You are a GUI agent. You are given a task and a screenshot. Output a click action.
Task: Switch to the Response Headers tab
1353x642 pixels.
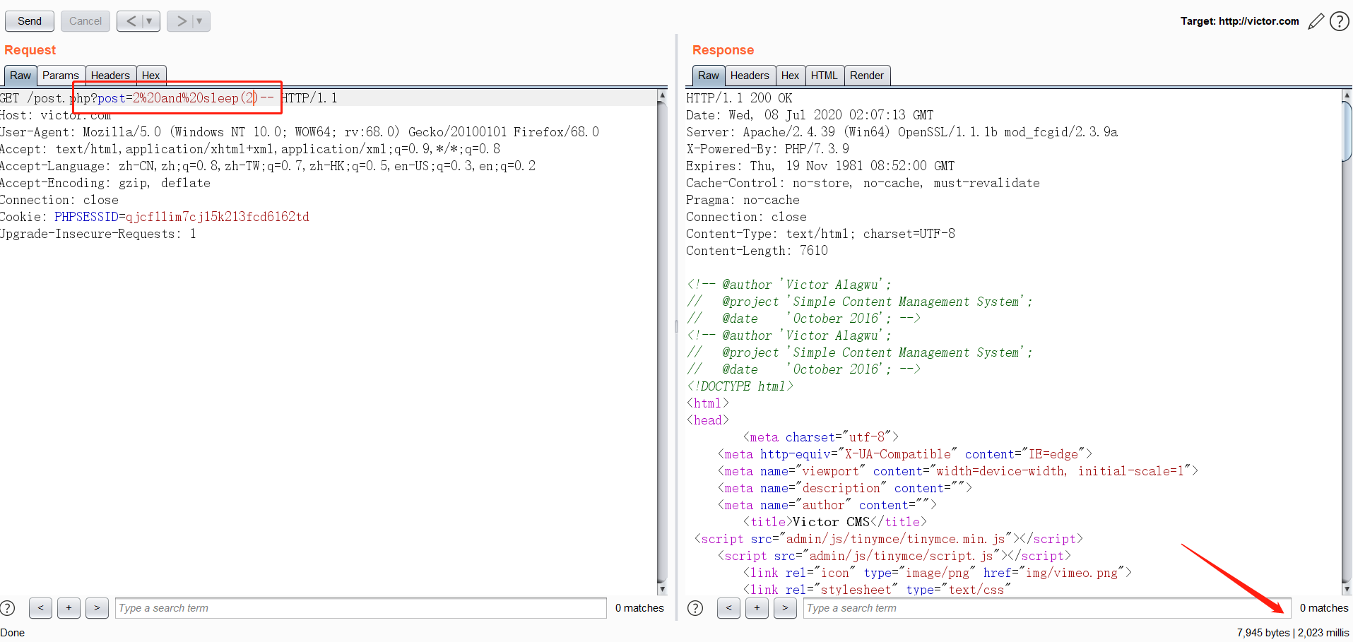(750, 76)
